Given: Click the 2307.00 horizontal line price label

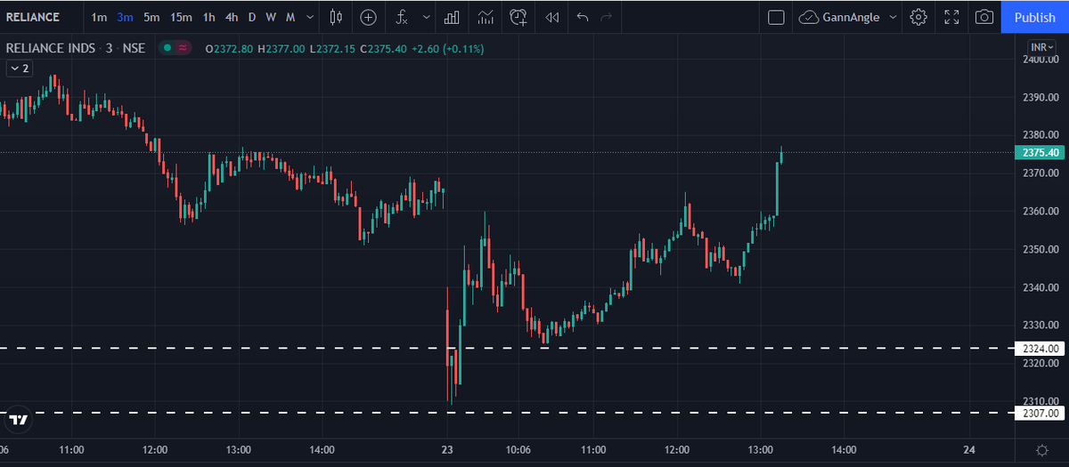Looking at the screenshot, I should (x=1040, y=413).
